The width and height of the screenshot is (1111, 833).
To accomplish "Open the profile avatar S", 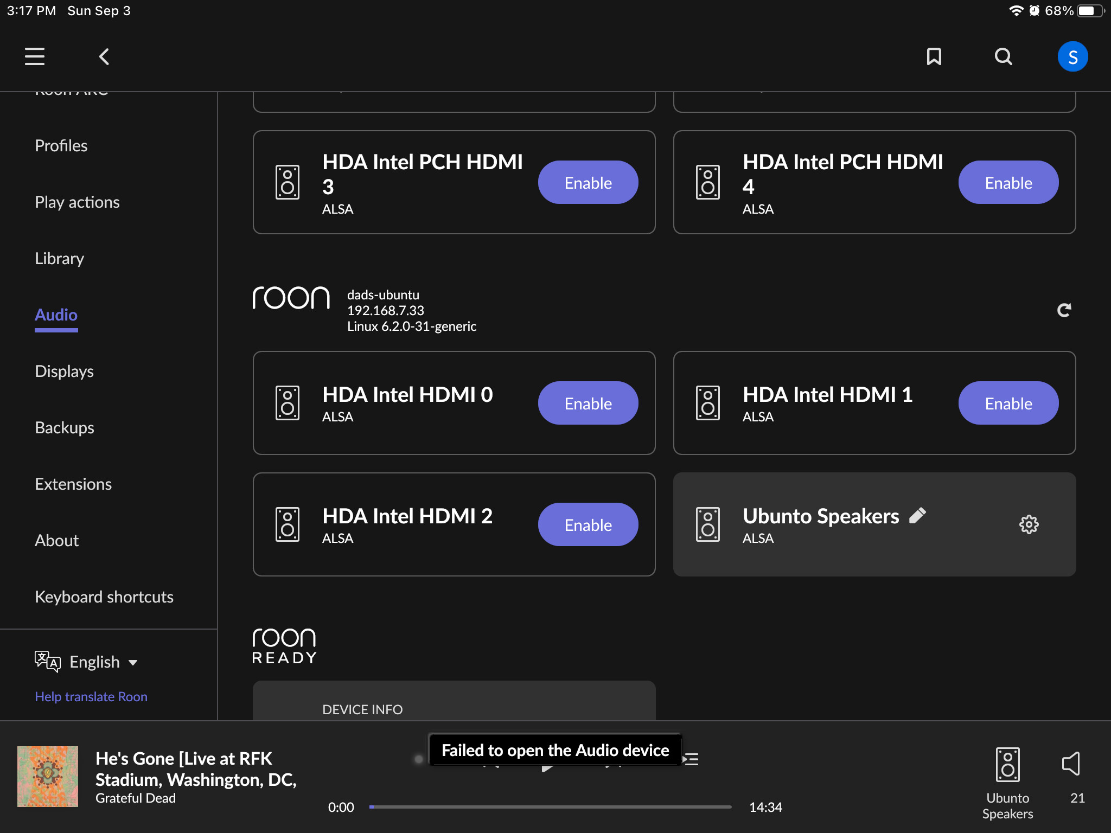I will point(1072,56).
